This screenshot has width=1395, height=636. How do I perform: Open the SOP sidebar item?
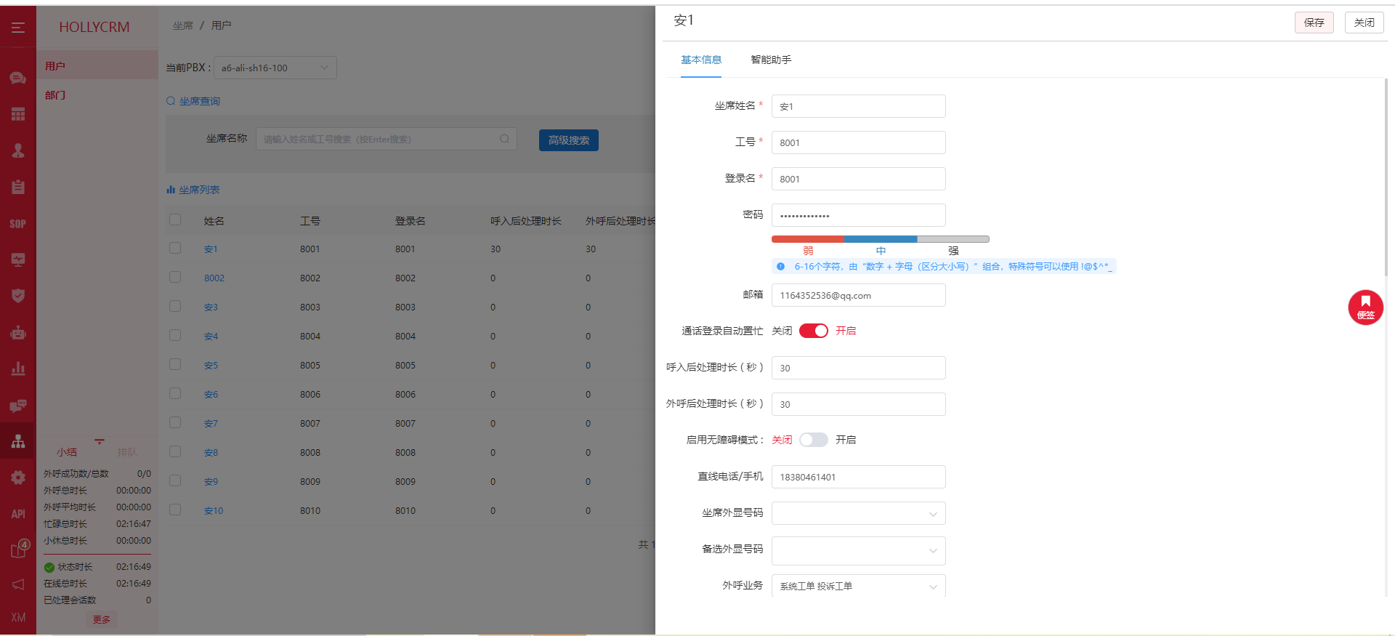18,224
